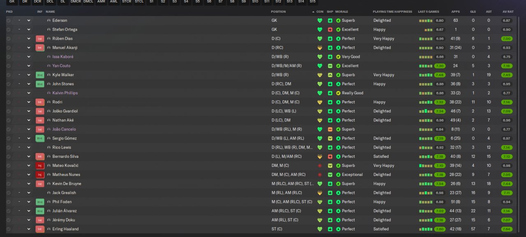Sort players by the Morale column header

coord(341,12)
